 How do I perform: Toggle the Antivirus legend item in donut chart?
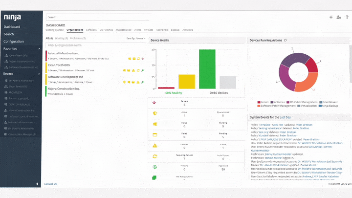coord(277,102)
